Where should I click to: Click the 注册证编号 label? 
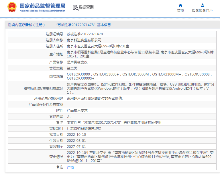tap(54, 34)
